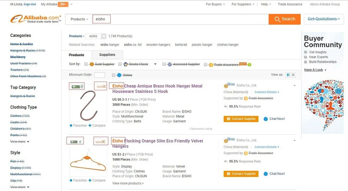
Task: Open the Products search type dropdown
Action: [x=79, y=19]
